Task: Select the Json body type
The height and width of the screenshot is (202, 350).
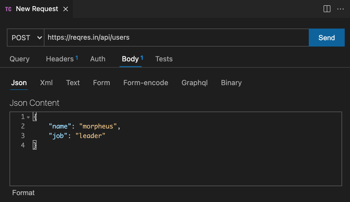Action: click(x=19, y=83)
